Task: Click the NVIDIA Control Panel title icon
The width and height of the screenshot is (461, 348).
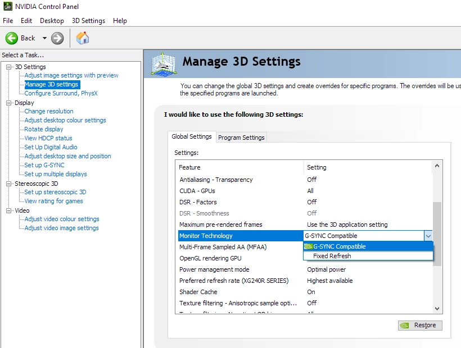Action: click(x=8, y=6)
